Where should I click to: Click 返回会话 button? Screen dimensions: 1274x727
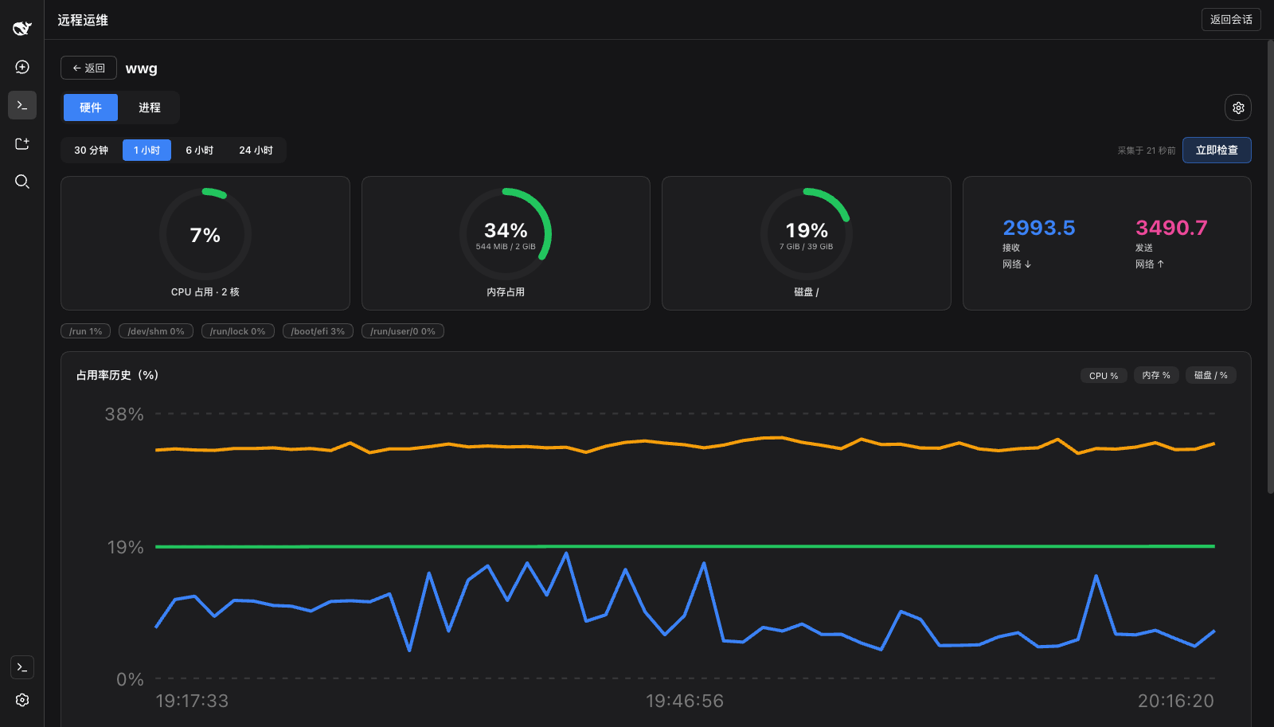[x=1231, y=19]
